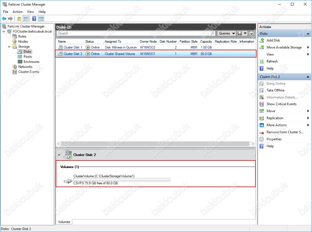Viewport: 312px width, 232px height.
Task: Click the right scroll arrow of disk list
Action: click(x=253, y=144)
